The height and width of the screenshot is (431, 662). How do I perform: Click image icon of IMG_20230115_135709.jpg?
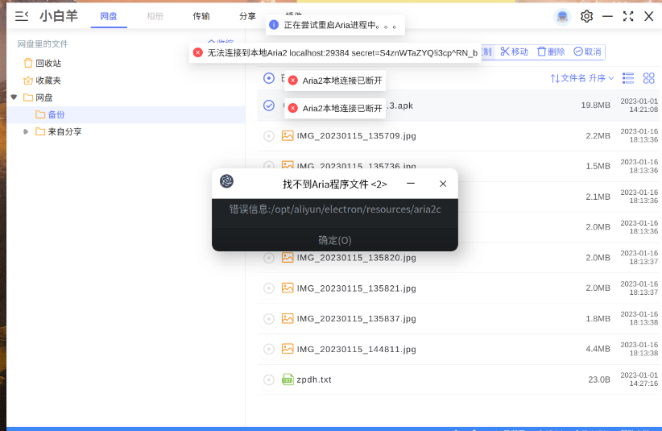click(288, 135)
